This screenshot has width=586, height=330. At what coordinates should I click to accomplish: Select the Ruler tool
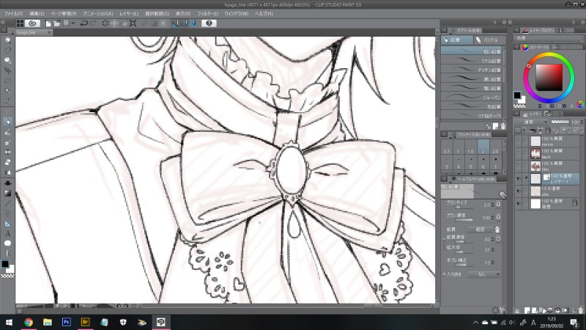(7, 224)
